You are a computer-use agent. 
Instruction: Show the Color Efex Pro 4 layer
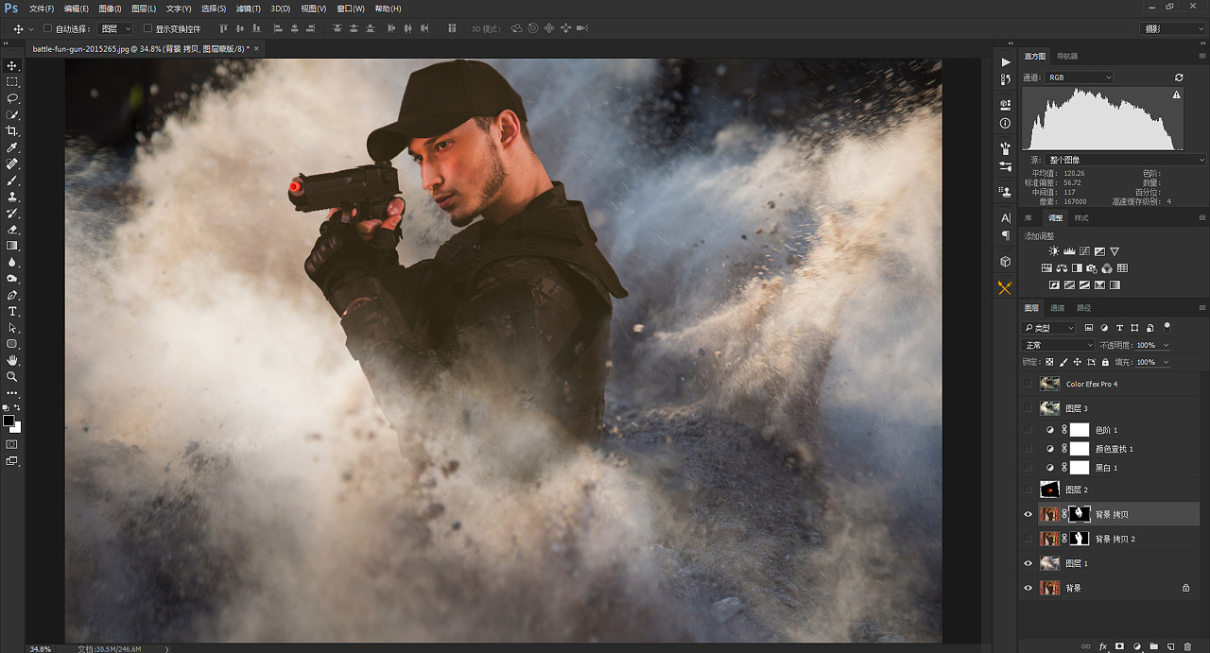(x=1028, y=384)
